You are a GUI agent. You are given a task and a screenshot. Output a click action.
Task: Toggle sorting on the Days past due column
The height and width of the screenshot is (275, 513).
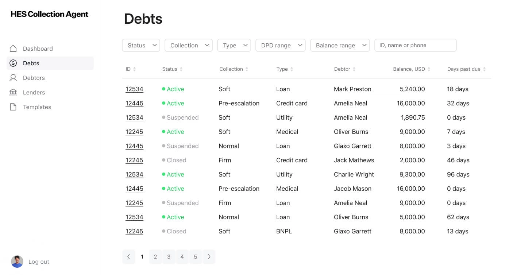coord(485,69)
